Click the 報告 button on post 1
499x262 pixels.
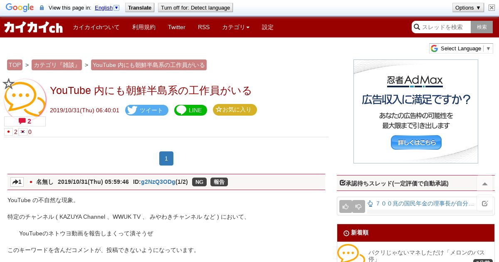click(x=219, y=182)
